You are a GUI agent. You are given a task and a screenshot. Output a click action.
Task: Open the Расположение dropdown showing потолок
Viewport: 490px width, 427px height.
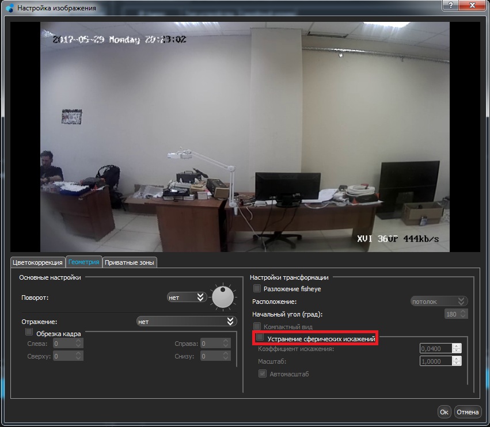click(438, 301)
